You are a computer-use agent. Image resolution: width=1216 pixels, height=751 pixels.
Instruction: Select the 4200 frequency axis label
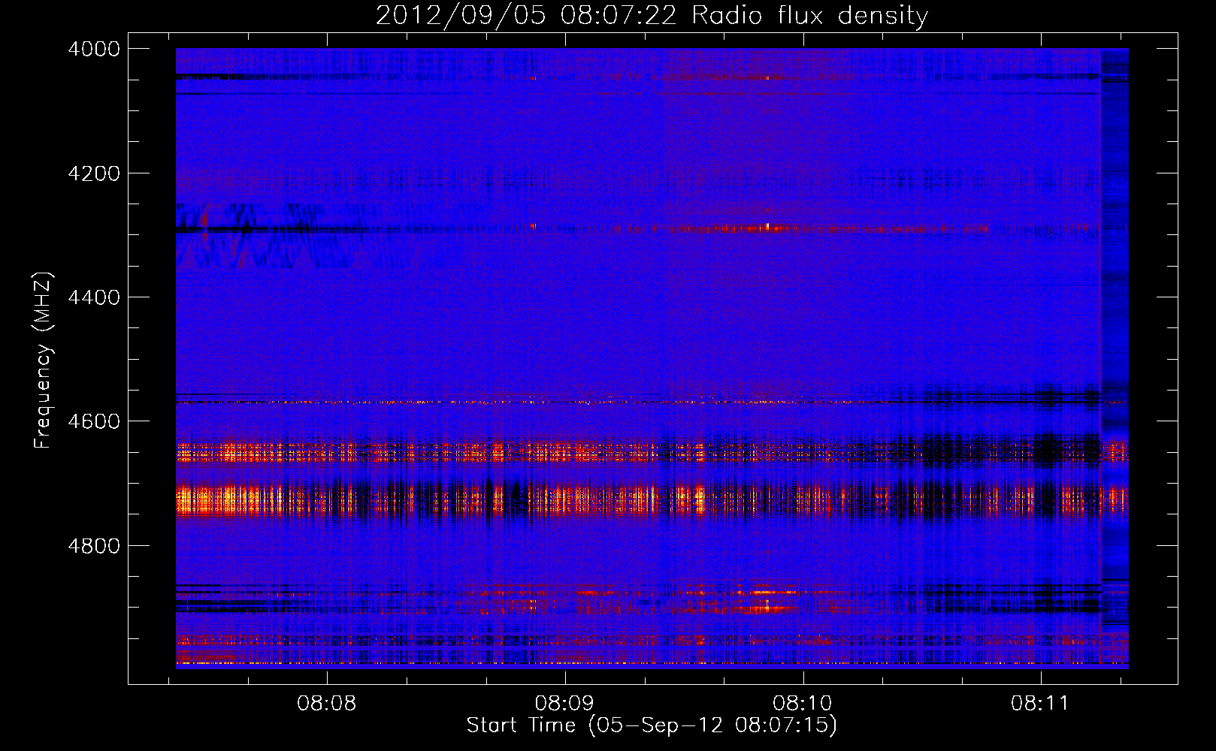pyautogui.click(x=94, y=173)
